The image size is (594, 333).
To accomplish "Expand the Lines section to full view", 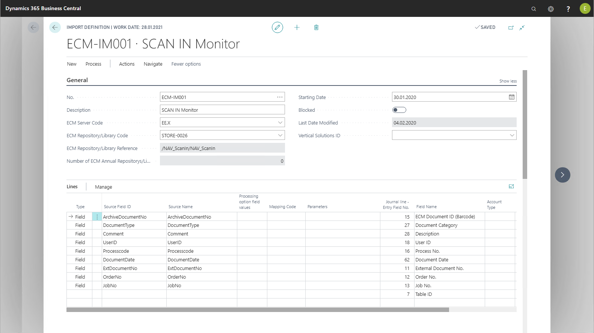I will (511, 186).
